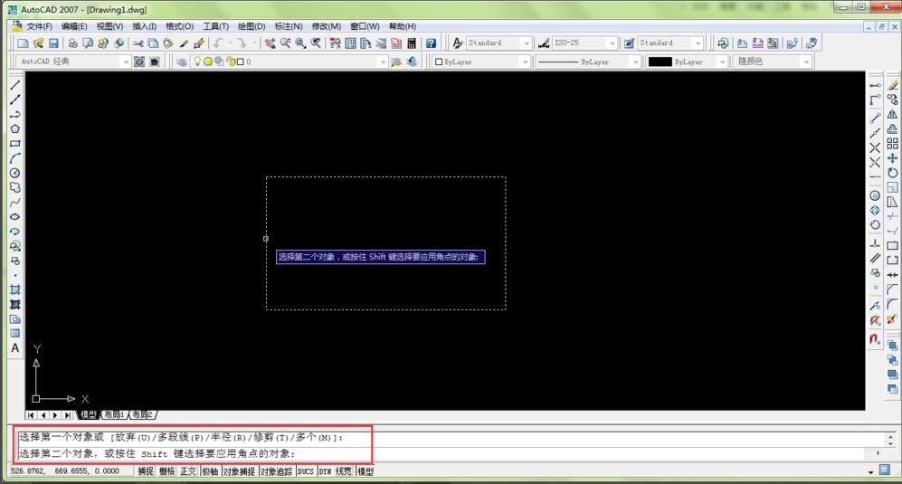This screenshot has height=484, width=902.
Task: Click the Text Style icon beside Standard
Action: 457,43
